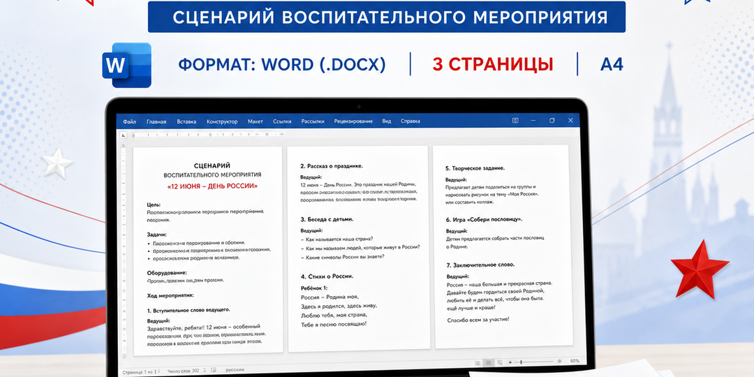Screen dimensions: 754x377
Task: Open the Справка ribbon tab
Action: pos(411,121)
